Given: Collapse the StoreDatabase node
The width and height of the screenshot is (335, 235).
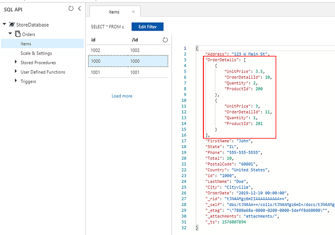Looking at the screenshot, I should (4, 24).
